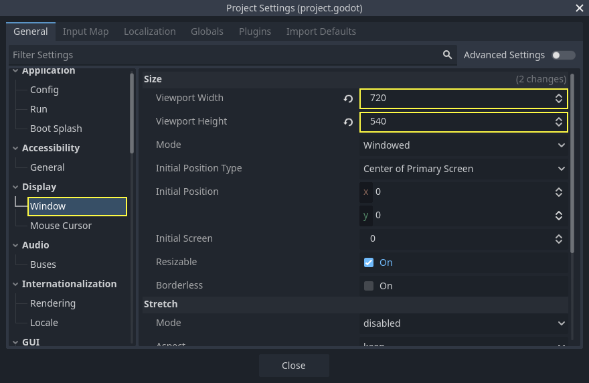Click the Initial Screen stepper arrows
Image resolution: width=589 pixels, height=383 pixels.
pyautogui.click(x=558, y=239)
